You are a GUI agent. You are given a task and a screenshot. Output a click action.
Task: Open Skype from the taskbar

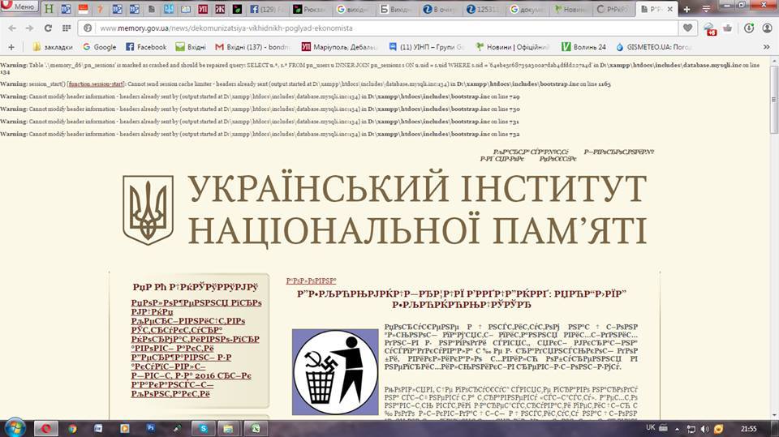coord(203,429)
